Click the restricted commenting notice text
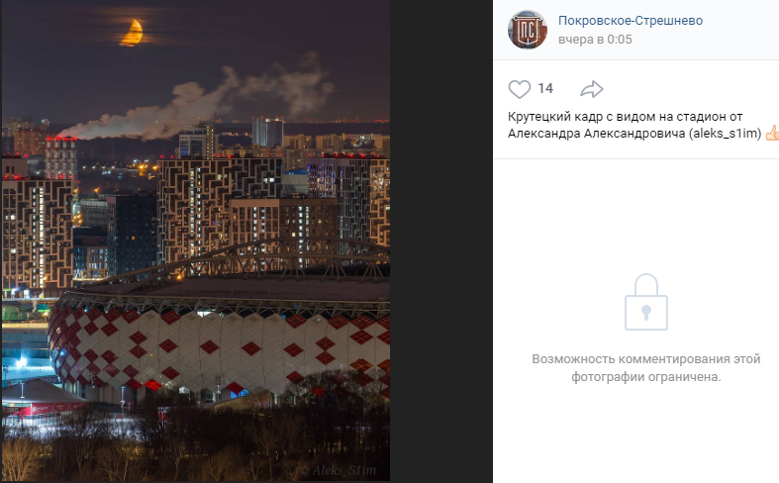 pyautogui.click(x=645, y=368)
